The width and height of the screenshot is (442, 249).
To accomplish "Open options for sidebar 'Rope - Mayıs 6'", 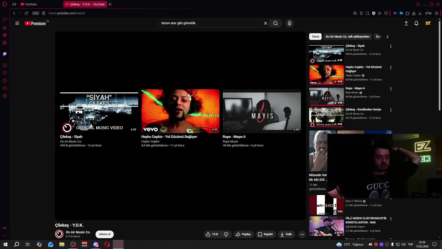I will click(x=391, y=89).
